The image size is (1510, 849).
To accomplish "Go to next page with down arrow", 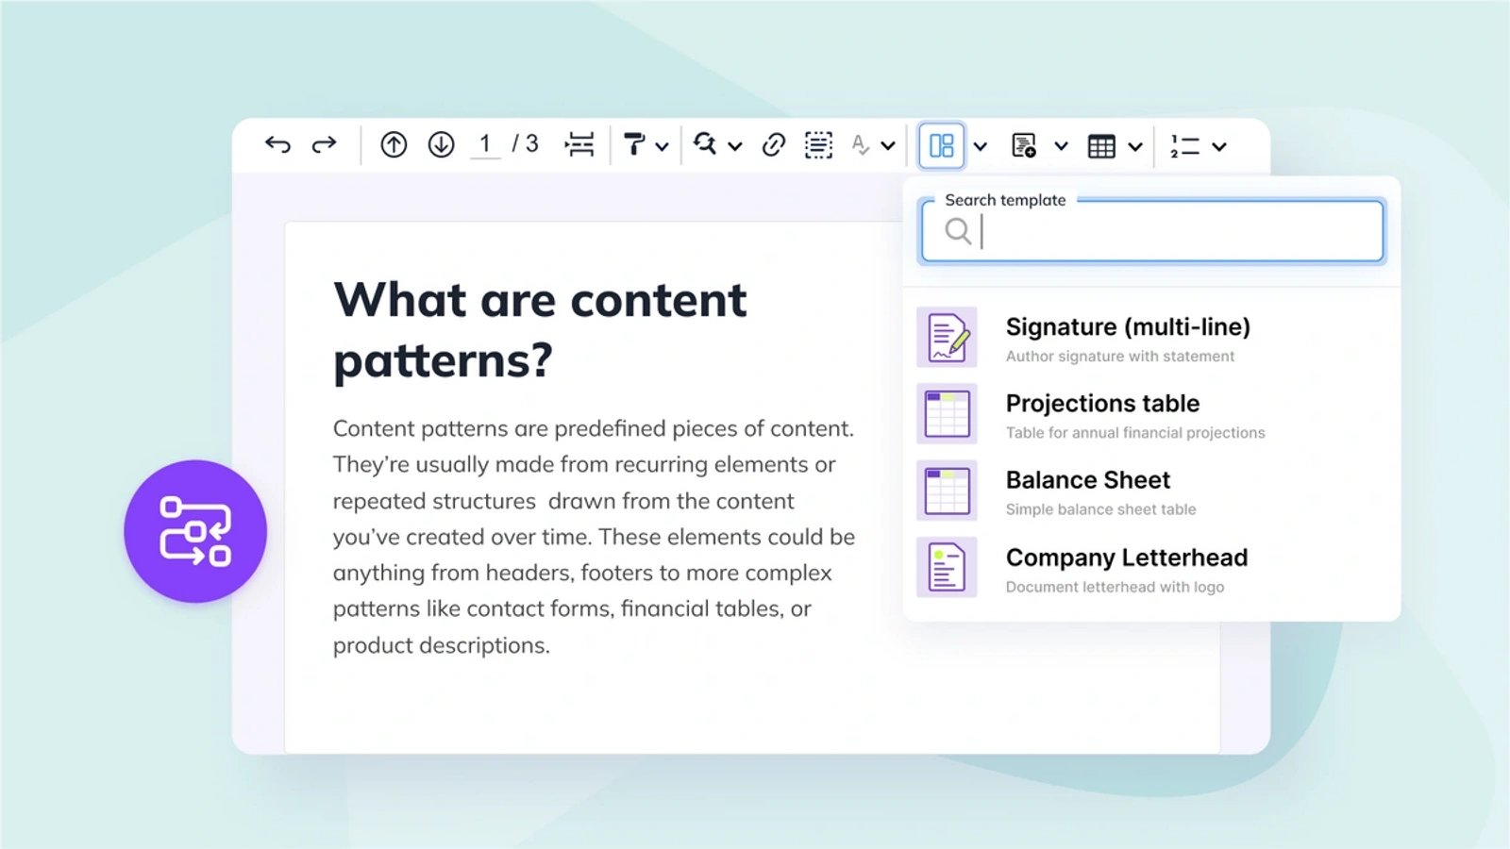I will [x=441, y=144].
